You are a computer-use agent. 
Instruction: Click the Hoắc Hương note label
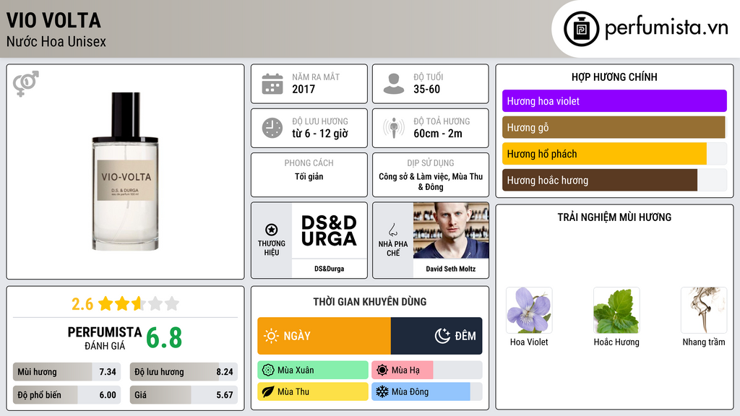616,342
